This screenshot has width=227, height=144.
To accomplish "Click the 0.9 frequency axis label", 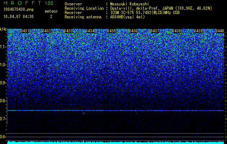I will (3, 83).
